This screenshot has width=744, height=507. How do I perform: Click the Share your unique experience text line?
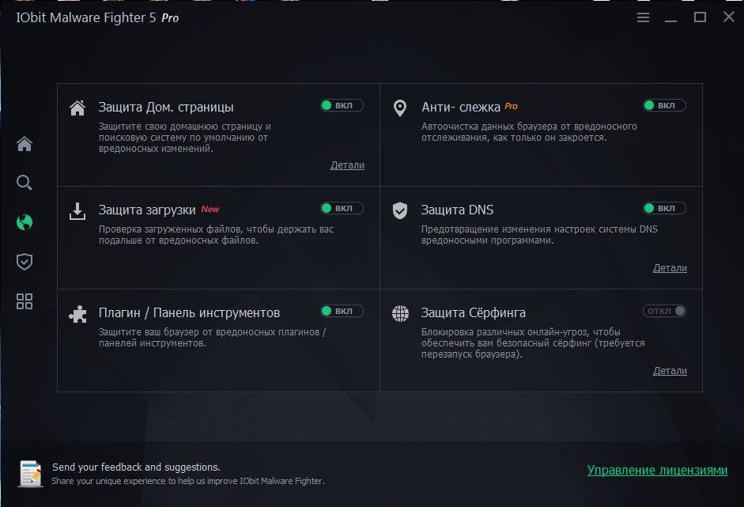point(188,481)
